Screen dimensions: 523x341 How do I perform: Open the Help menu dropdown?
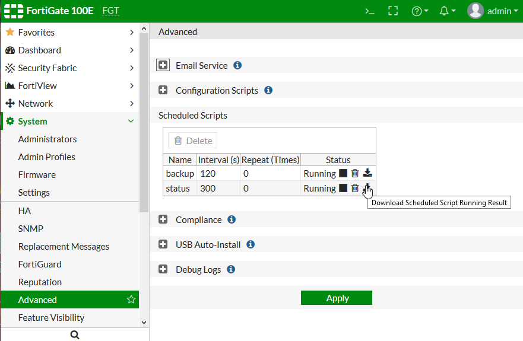click(420, 11)
